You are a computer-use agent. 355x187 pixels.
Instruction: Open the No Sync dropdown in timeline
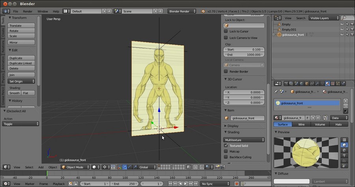(215, 183)
